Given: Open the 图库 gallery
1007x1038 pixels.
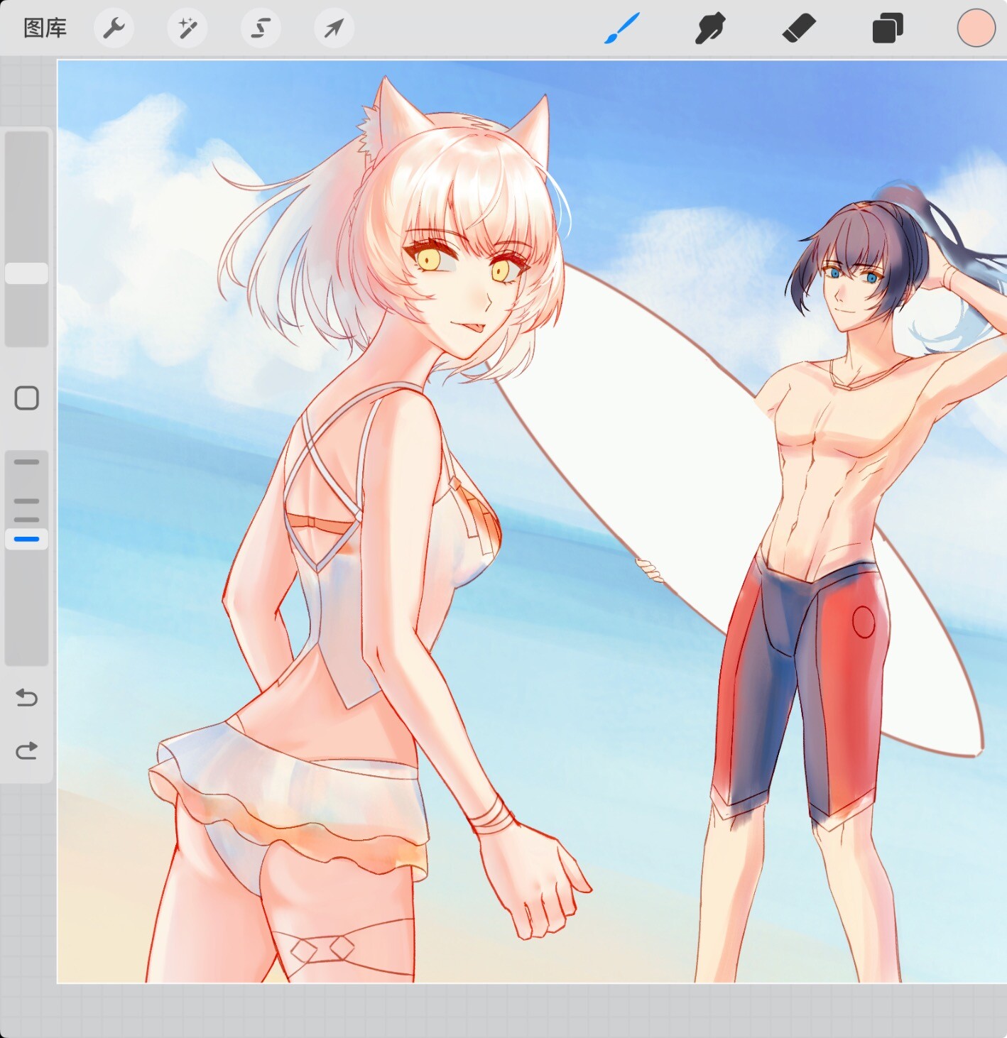Looking at the screenshot, I should tap(45, 28).
